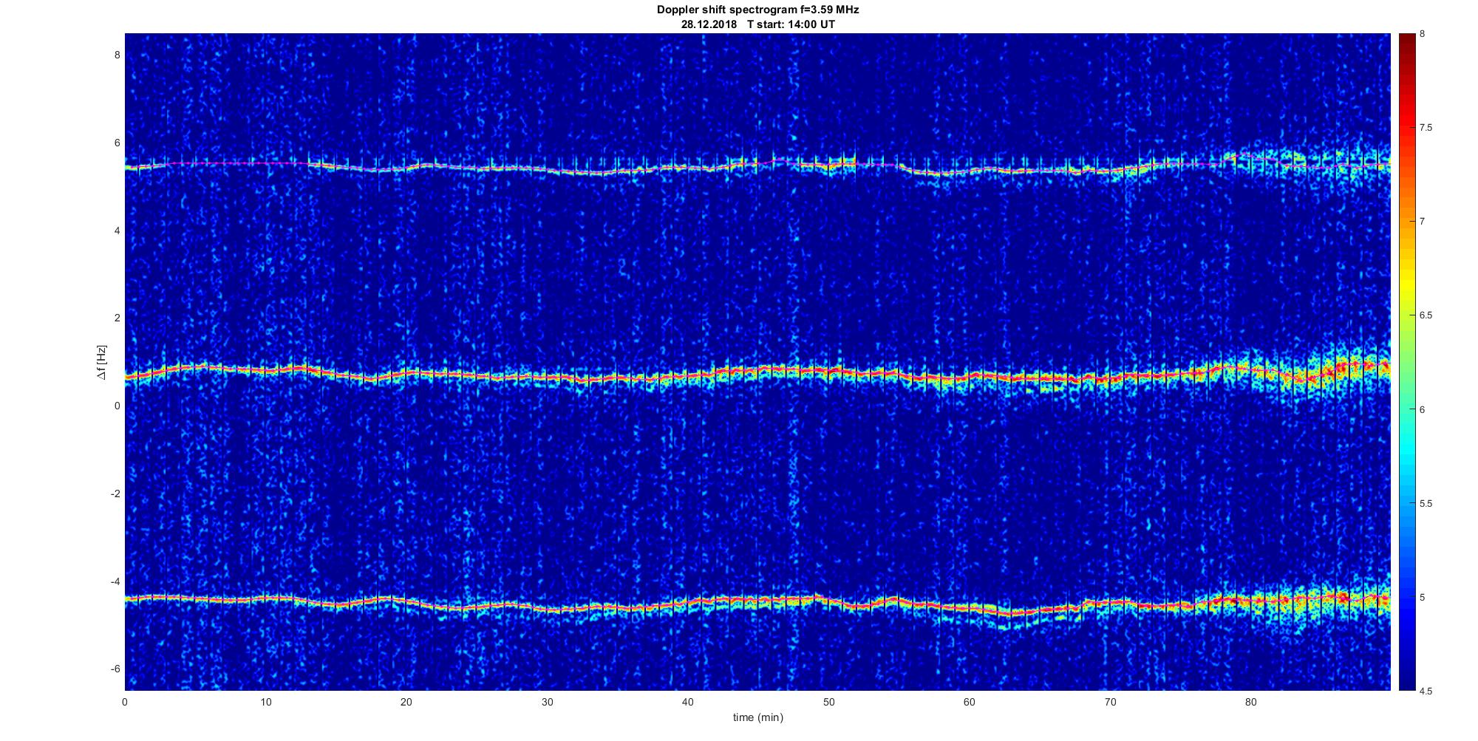Click colorbar tick label '5.5'

coord(1426,503)
